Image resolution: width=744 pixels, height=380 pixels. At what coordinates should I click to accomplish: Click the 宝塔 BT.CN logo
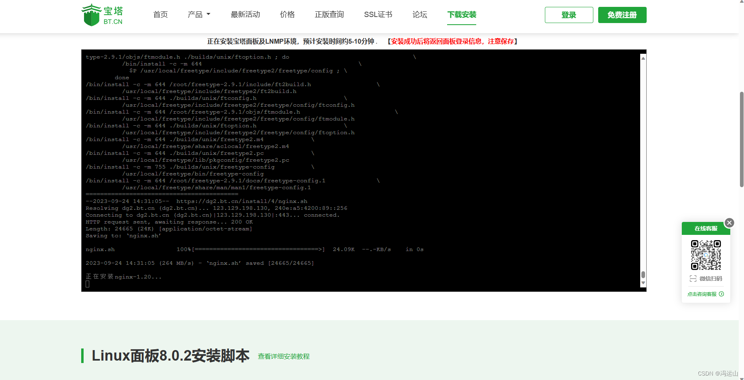103,15
